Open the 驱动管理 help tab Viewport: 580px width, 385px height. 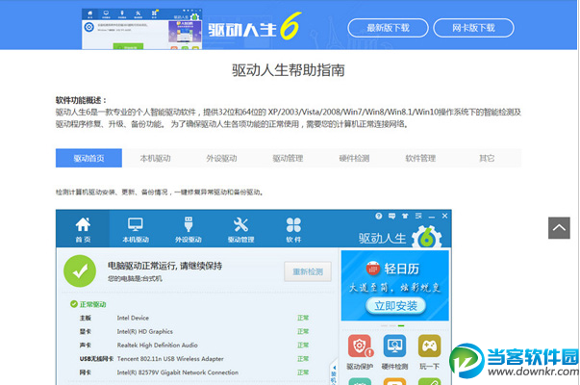click(x=288, y=158)
